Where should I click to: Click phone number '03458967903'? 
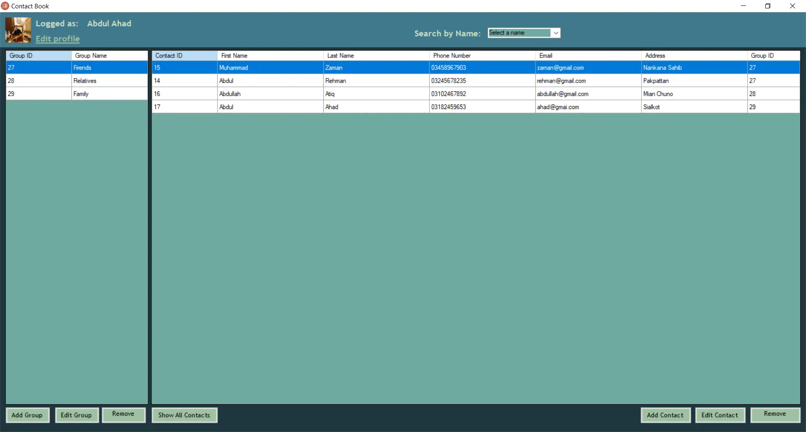tap(482, 68)
